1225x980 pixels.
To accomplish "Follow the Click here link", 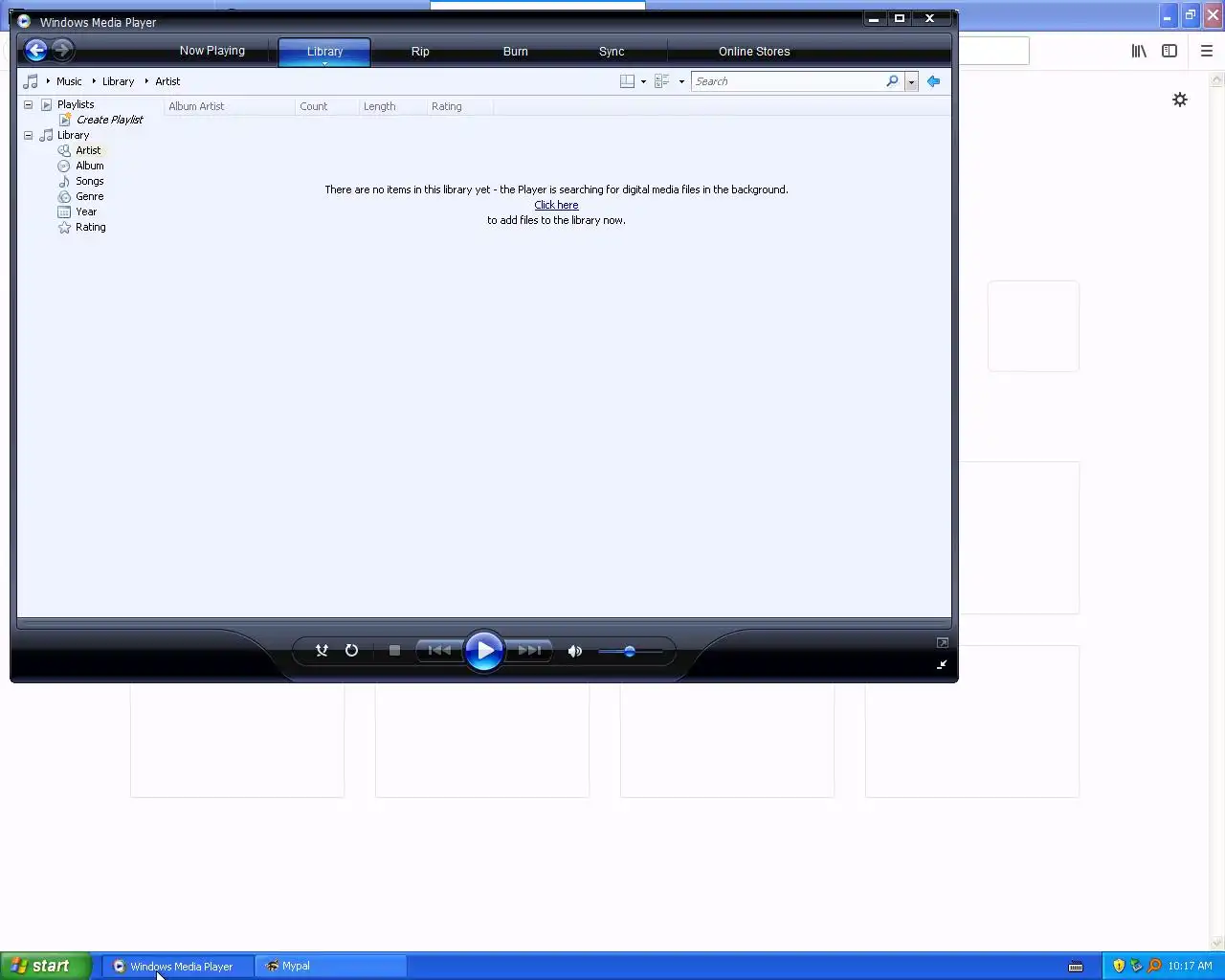I will coord(556,205).
